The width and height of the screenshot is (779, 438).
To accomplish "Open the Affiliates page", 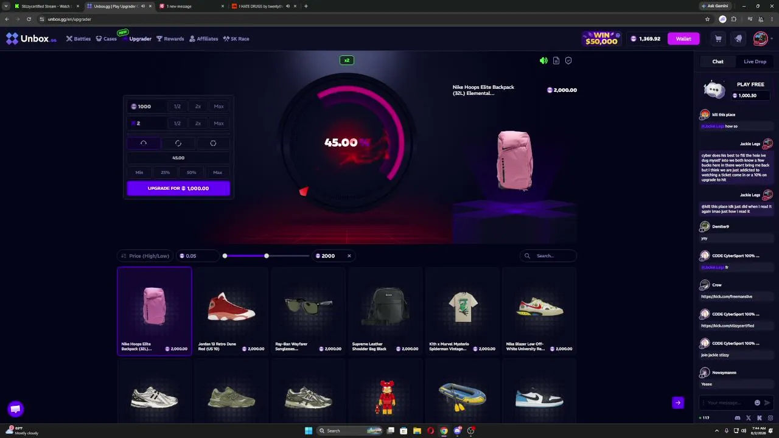I will [x=203, y=39].
